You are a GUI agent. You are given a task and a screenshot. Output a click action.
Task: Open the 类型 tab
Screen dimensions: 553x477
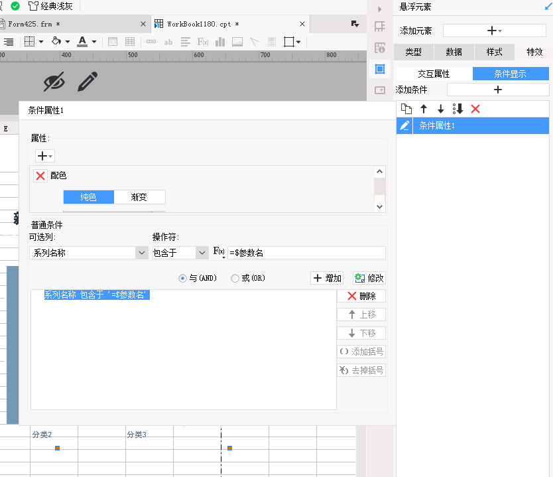(413, 52)
